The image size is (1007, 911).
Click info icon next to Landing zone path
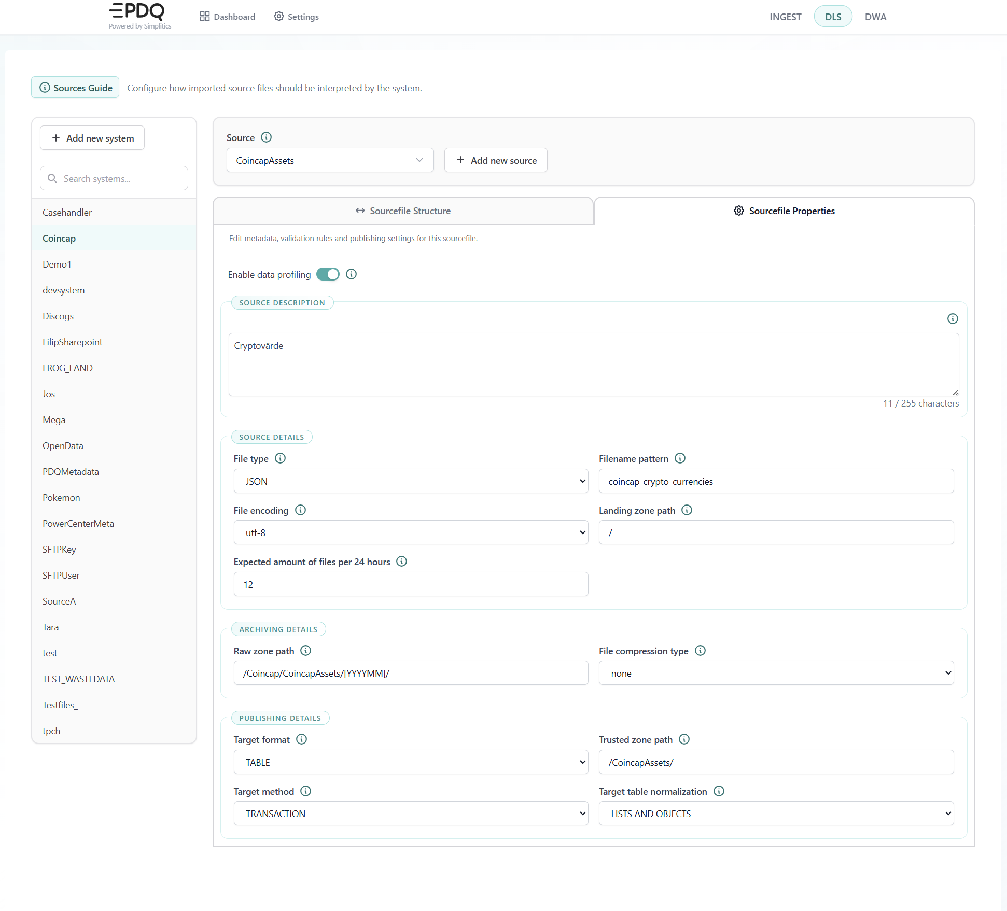click(687, 510)
